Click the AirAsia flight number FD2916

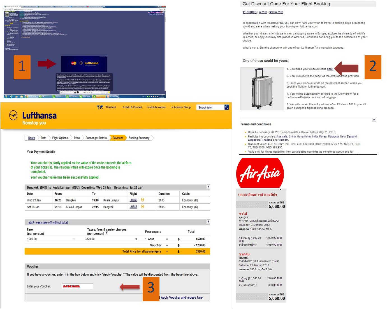243,258
